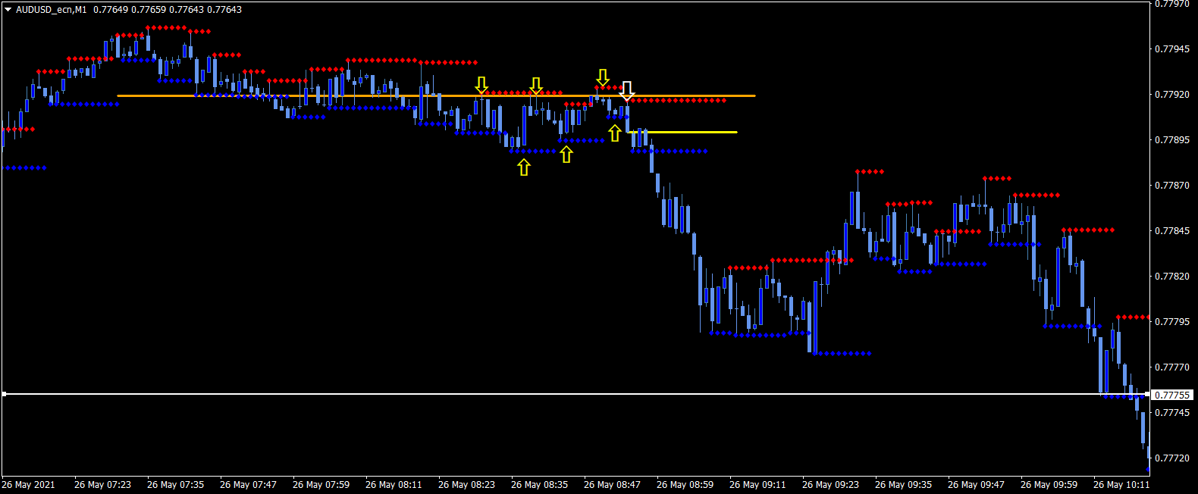Click time axis label 26 May 07:47
Viewport: 1198px width, 494px height.
[x=248, y=485]
